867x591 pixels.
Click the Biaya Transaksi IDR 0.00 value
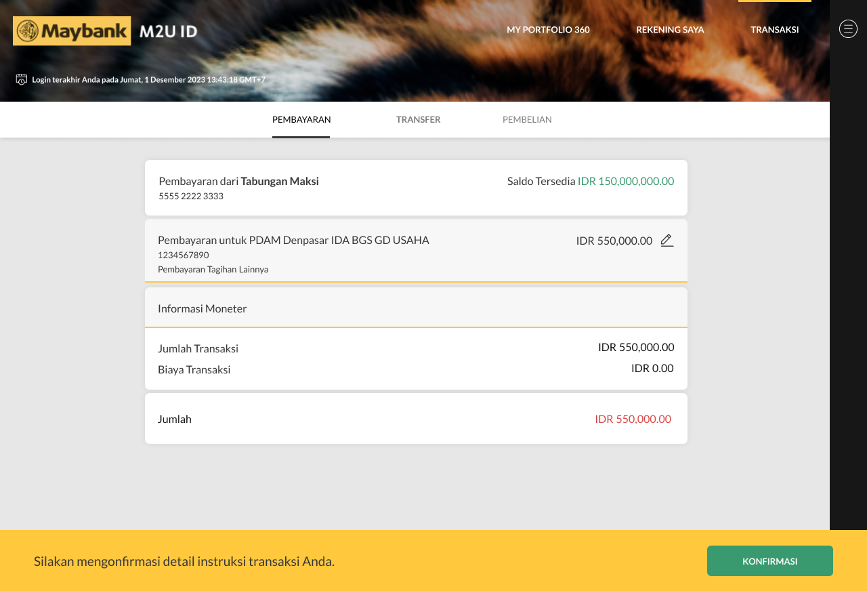pos(652,368)
